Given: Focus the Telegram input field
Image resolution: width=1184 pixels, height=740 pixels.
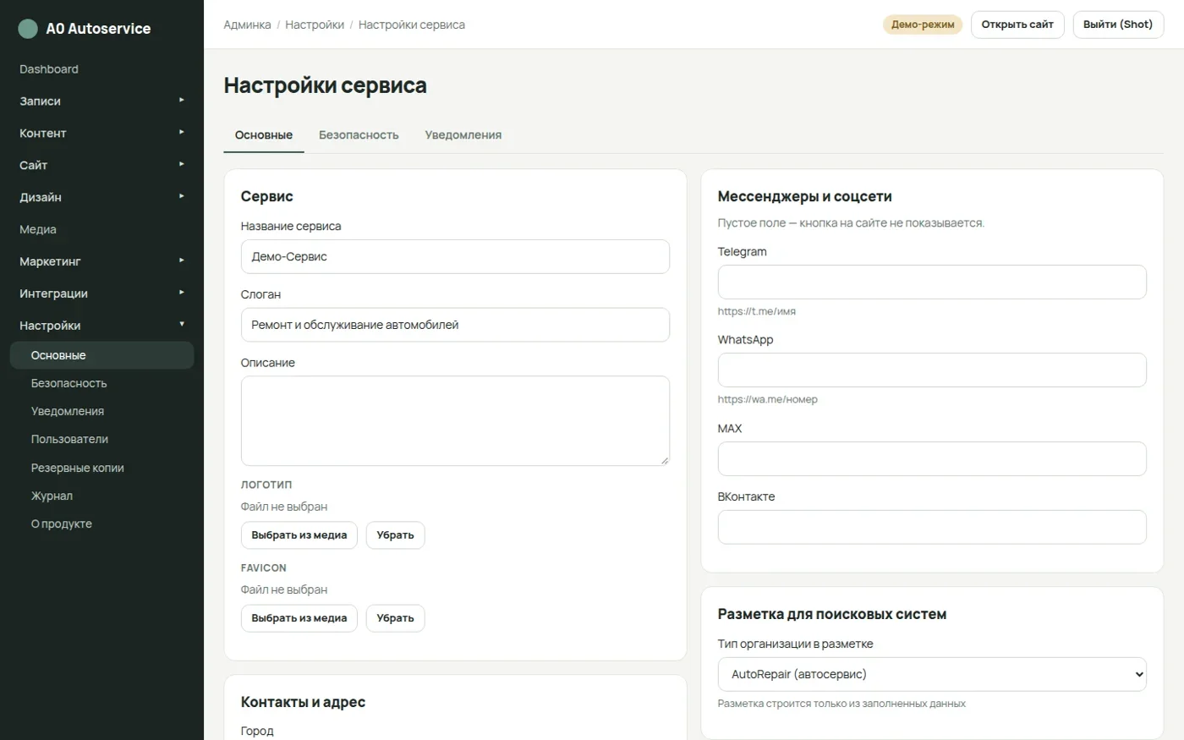Looking at the screenshot, I should pos(932,282).
